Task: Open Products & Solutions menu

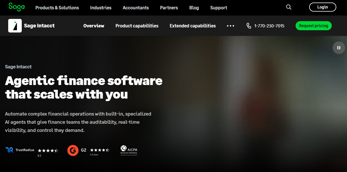Action: [x=57, y=8]
